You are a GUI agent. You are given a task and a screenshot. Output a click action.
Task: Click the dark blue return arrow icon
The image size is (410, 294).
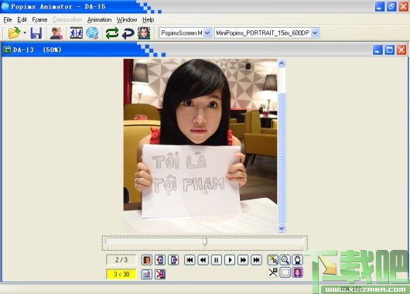click(x=128, y=33)
